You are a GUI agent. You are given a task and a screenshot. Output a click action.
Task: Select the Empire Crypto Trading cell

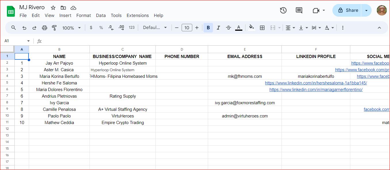pos(123,123)
